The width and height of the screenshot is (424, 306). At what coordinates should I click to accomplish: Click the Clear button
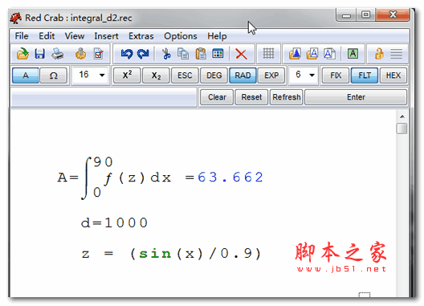[217, 97]
